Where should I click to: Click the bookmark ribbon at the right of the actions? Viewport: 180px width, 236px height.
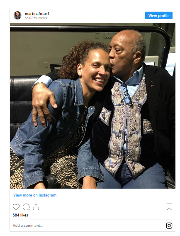tap(169, 207)
